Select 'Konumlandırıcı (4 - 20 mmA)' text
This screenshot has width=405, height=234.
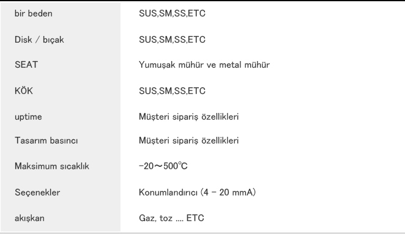[x=197, y=192]
